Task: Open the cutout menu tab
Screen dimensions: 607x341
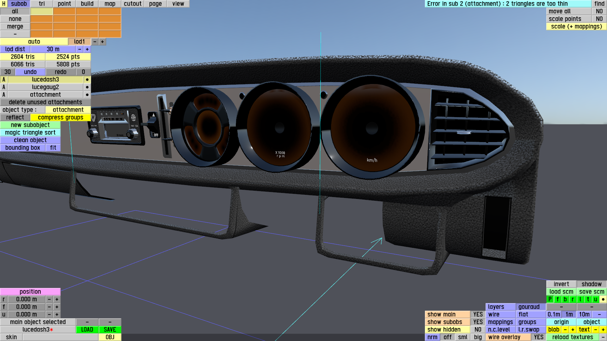Action: pyautogui.click(x=132, y=4)
